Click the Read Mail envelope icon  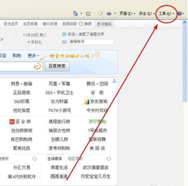100,13
